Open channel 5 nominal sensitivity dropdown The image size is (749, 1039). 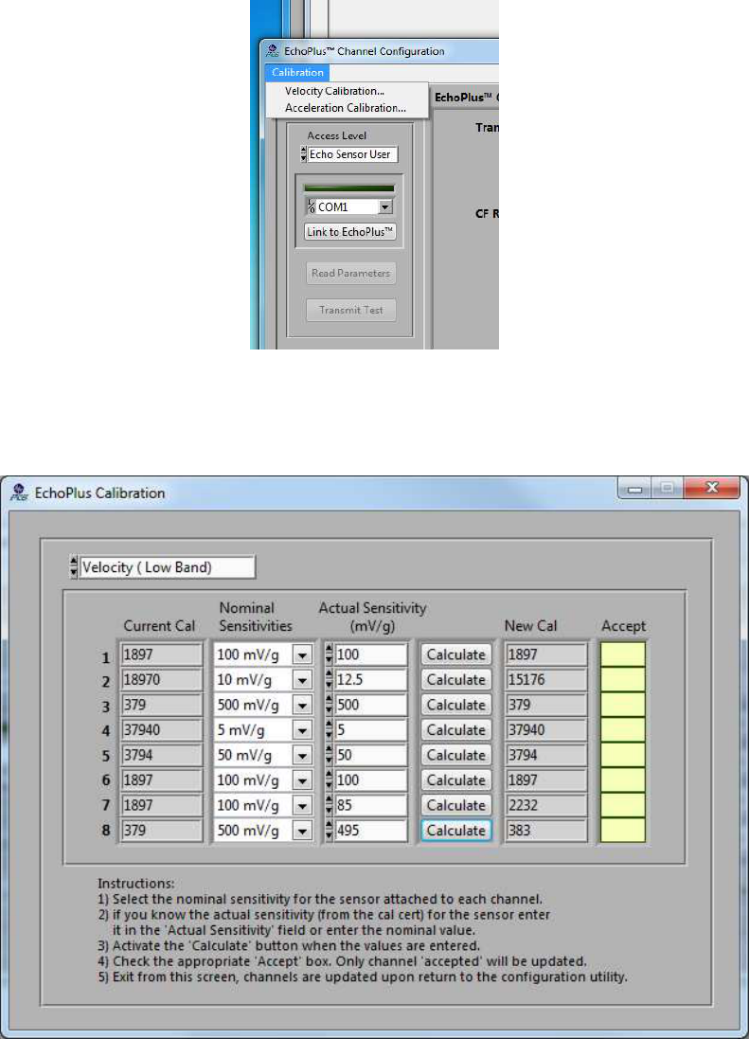pyautogui.click(x=303, y=756)
